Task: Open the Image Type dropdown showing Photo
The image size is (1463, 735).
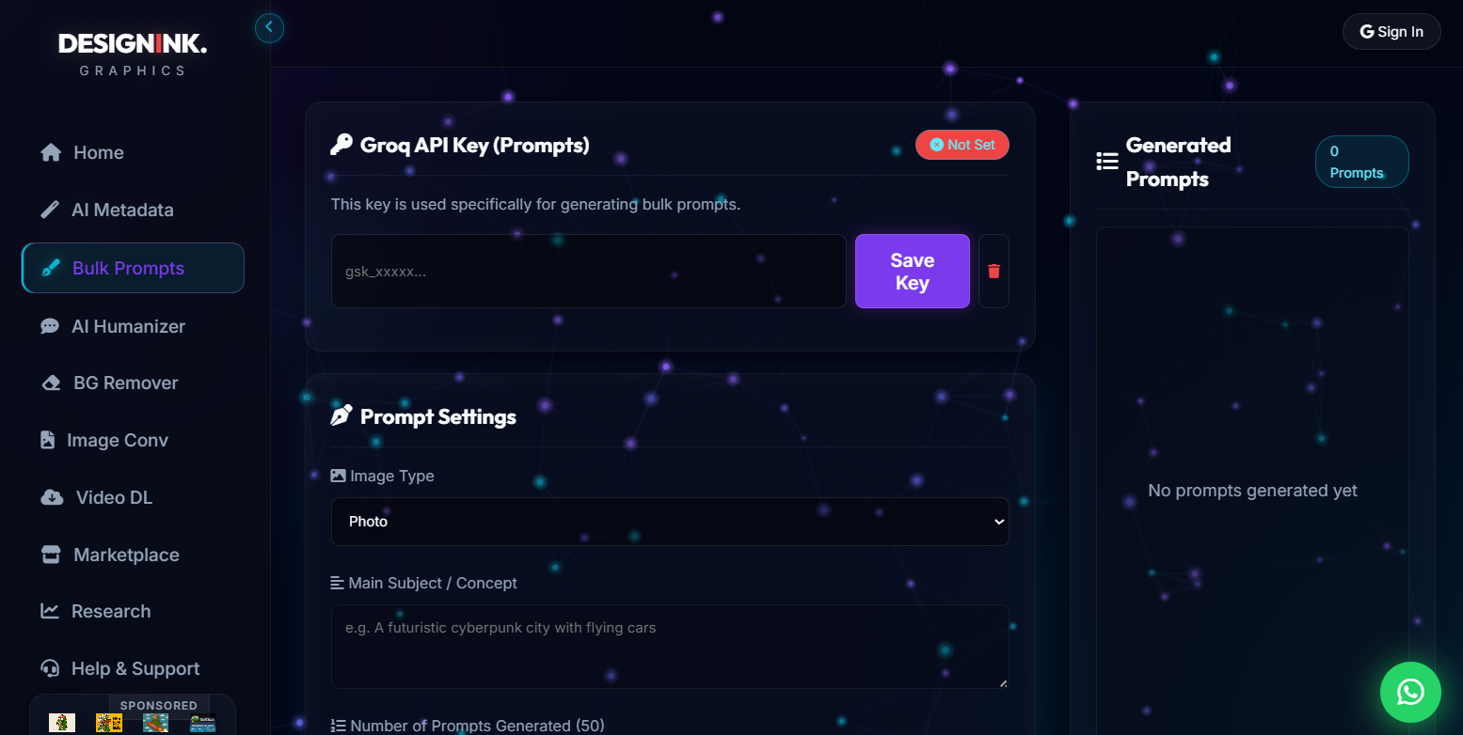Action: tap(670, 522)
